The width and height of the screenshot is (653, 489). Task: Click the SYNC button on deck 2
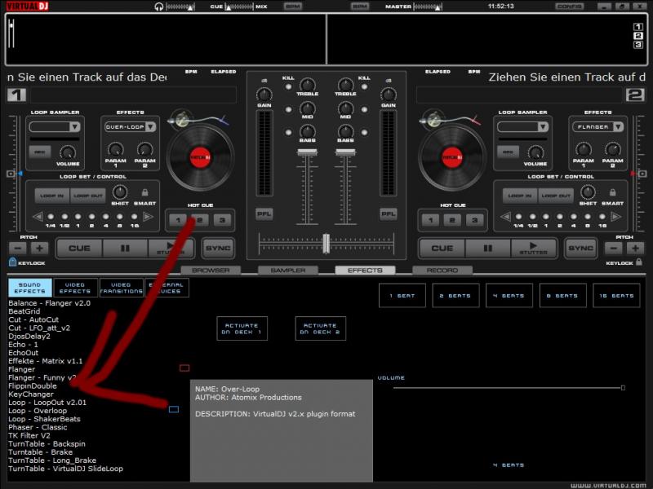(580, 249)
